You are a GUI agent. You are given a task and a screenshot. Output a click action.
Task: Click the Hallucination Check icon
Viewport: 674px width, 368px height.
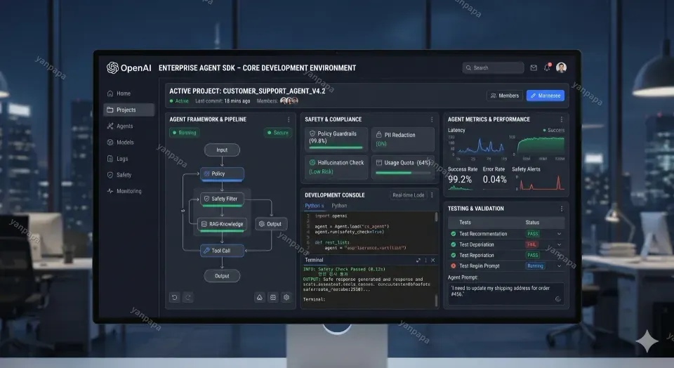pyautogui.click(x=312, y=162)
